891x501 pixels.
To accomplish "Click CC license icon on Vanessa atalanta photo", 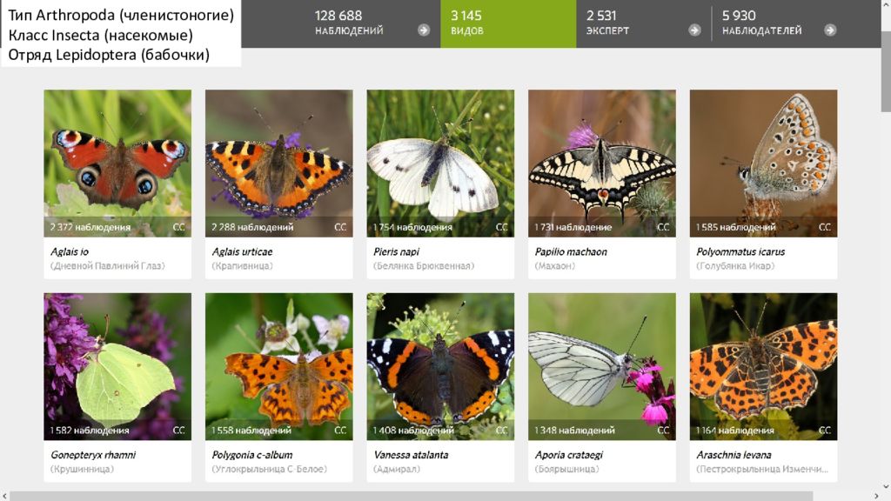I will click(x=502, y=431).
